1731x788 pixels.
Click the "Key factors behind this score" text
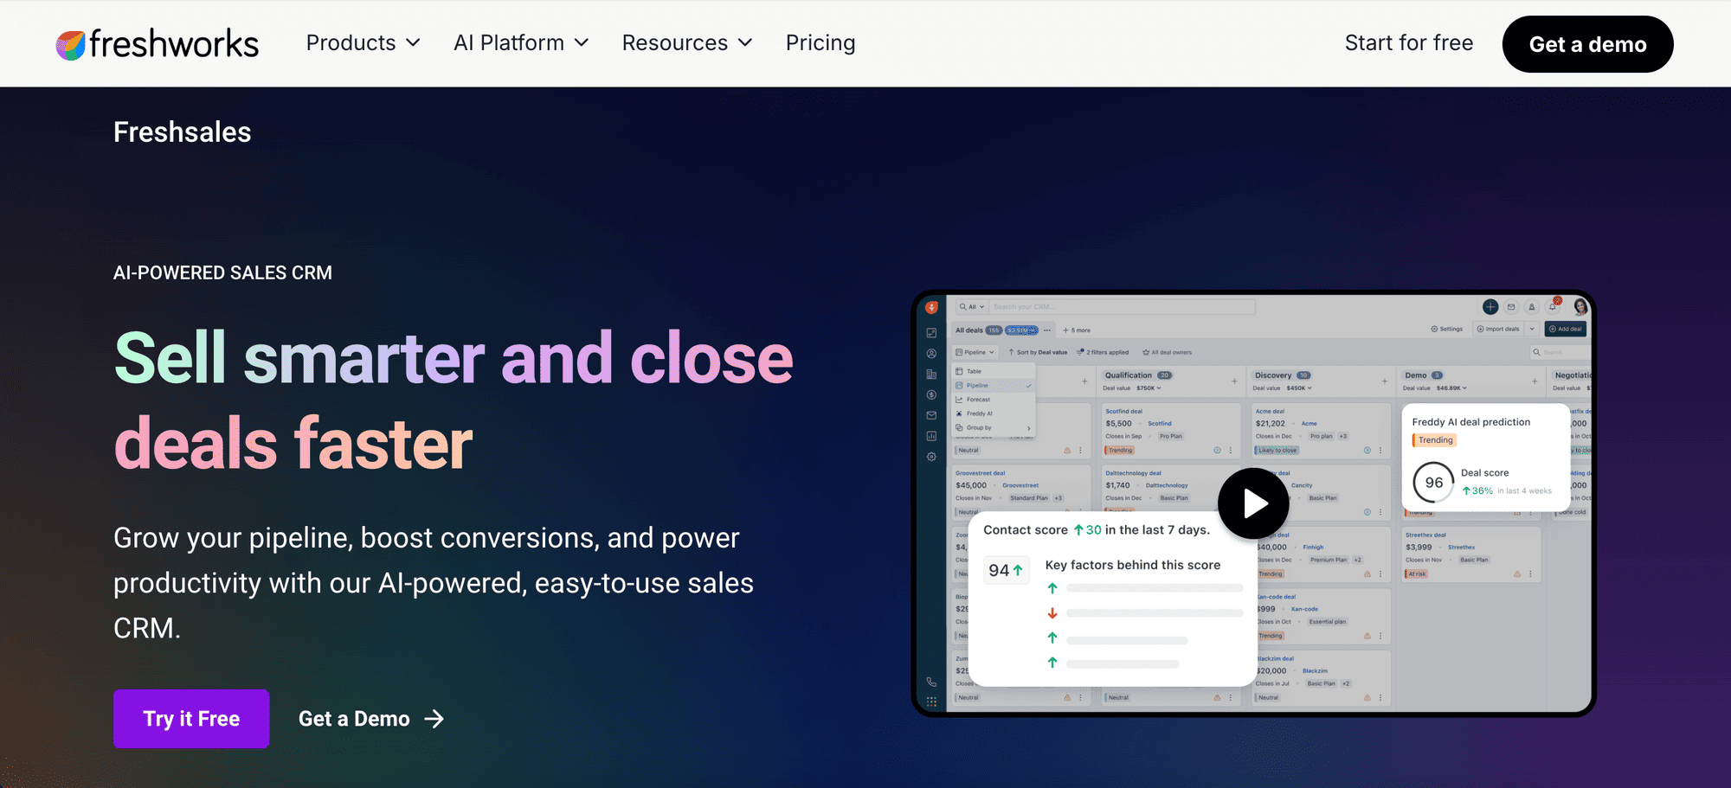coord(1133,565)
